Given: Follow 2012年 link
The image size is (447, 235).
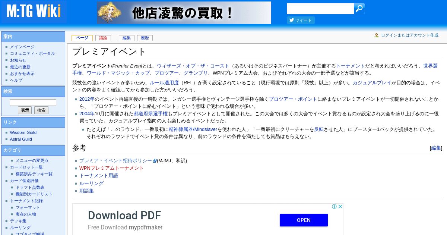Looking at the screenshot, I should pos(87,99).
